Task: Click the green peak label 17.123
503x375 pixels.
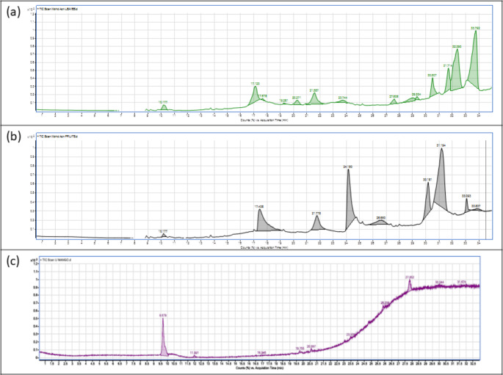Action: pos(255,84)
